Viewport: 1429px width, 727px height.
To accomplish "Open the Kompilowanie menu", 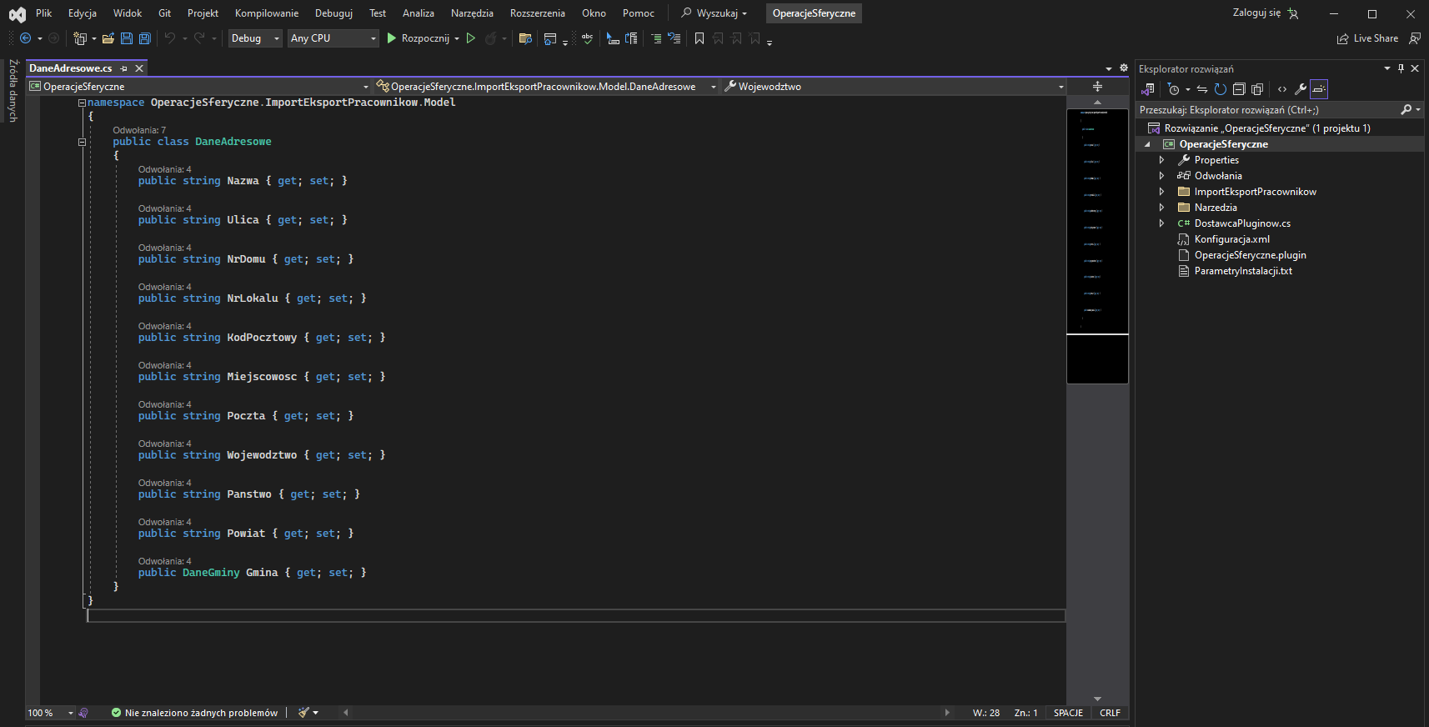I will point(266,13).
